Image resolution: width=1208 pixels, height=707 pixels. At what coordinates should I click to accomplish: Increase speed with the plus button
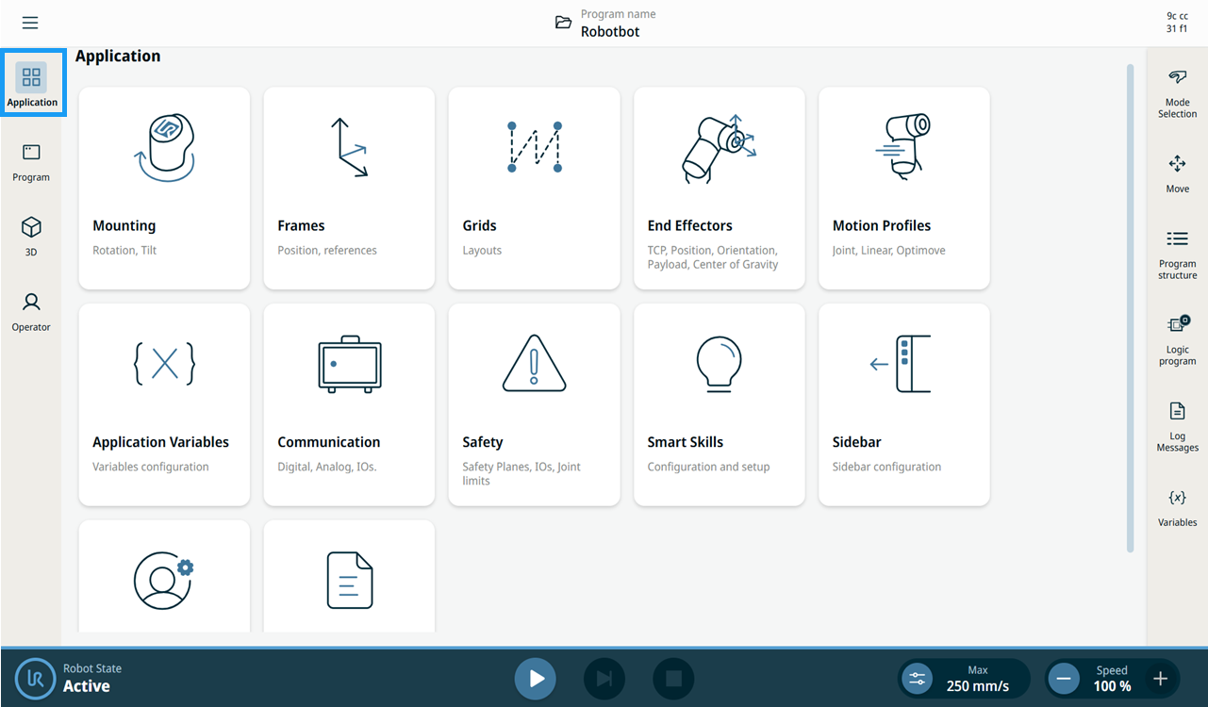tap(1161, 679)
